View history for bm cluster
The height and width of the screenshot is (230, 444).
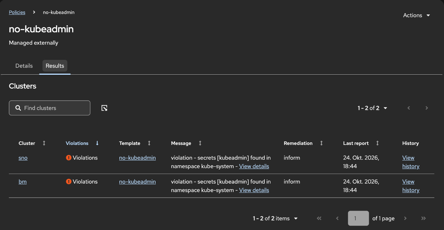(411, 186)
